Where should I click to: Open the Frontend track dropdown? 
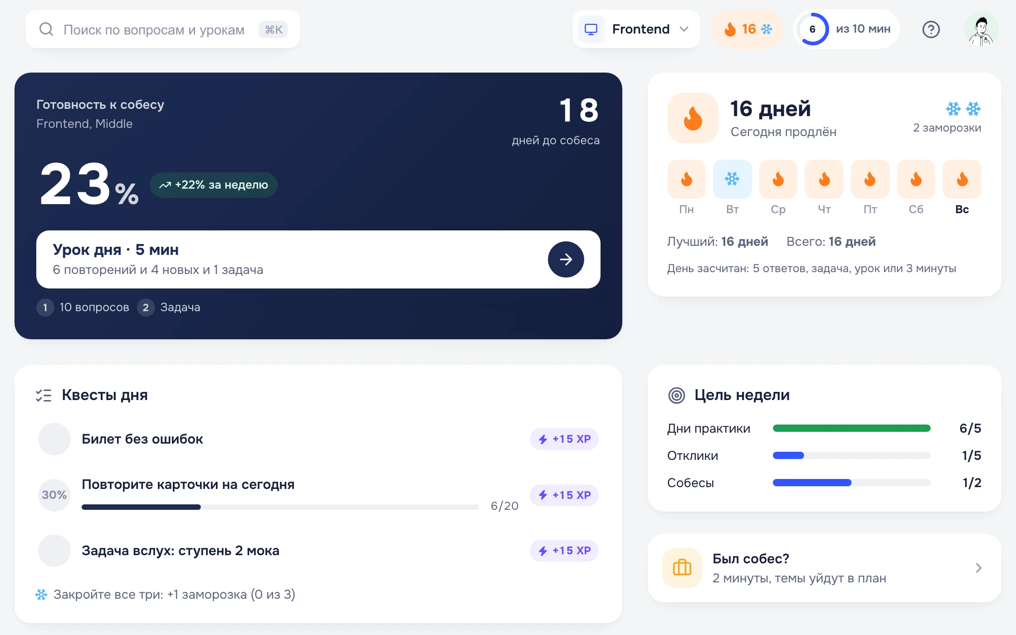636,29
